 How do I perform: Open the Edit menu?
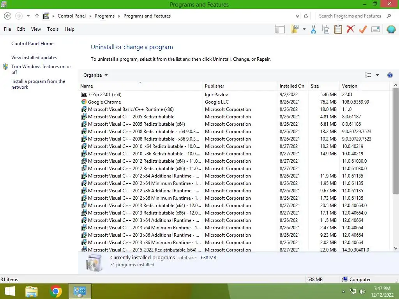tap(21, 29)
